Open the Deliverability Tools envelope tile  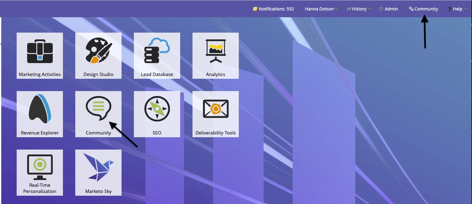216,114
